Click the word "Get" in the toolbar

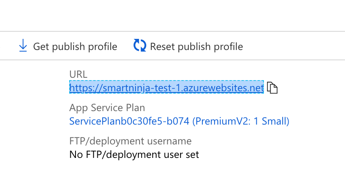[41, 46]
